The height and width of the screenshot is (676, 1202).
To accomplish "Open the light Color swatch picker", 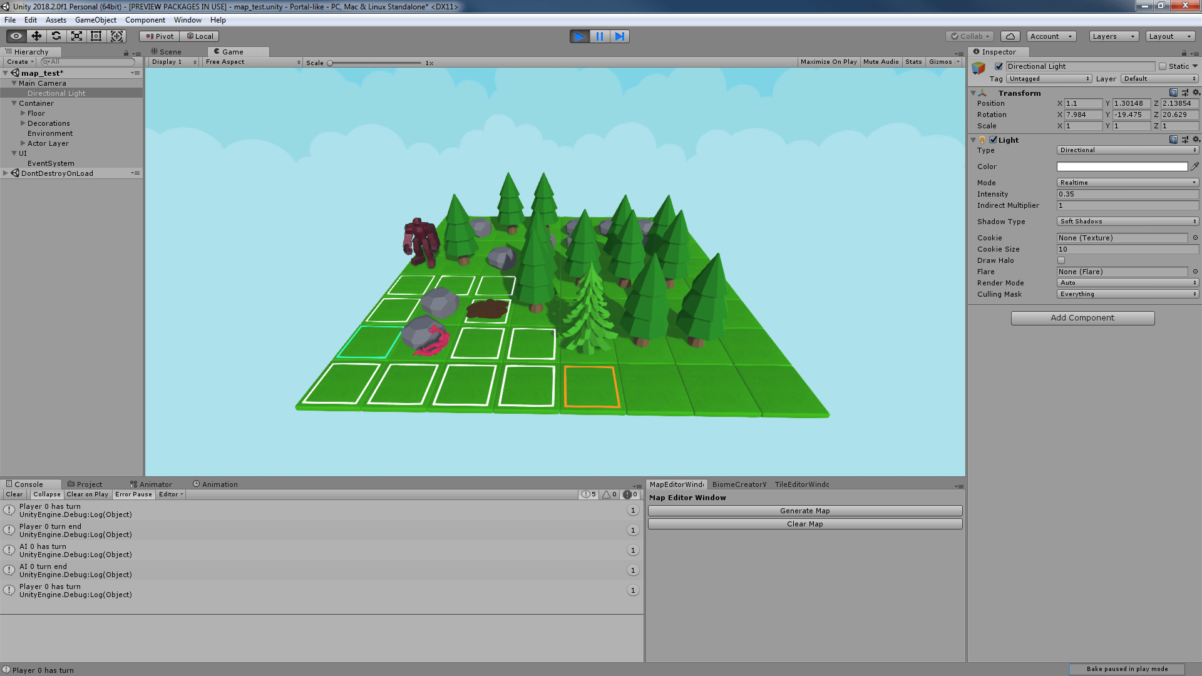I will point(1121,166).
